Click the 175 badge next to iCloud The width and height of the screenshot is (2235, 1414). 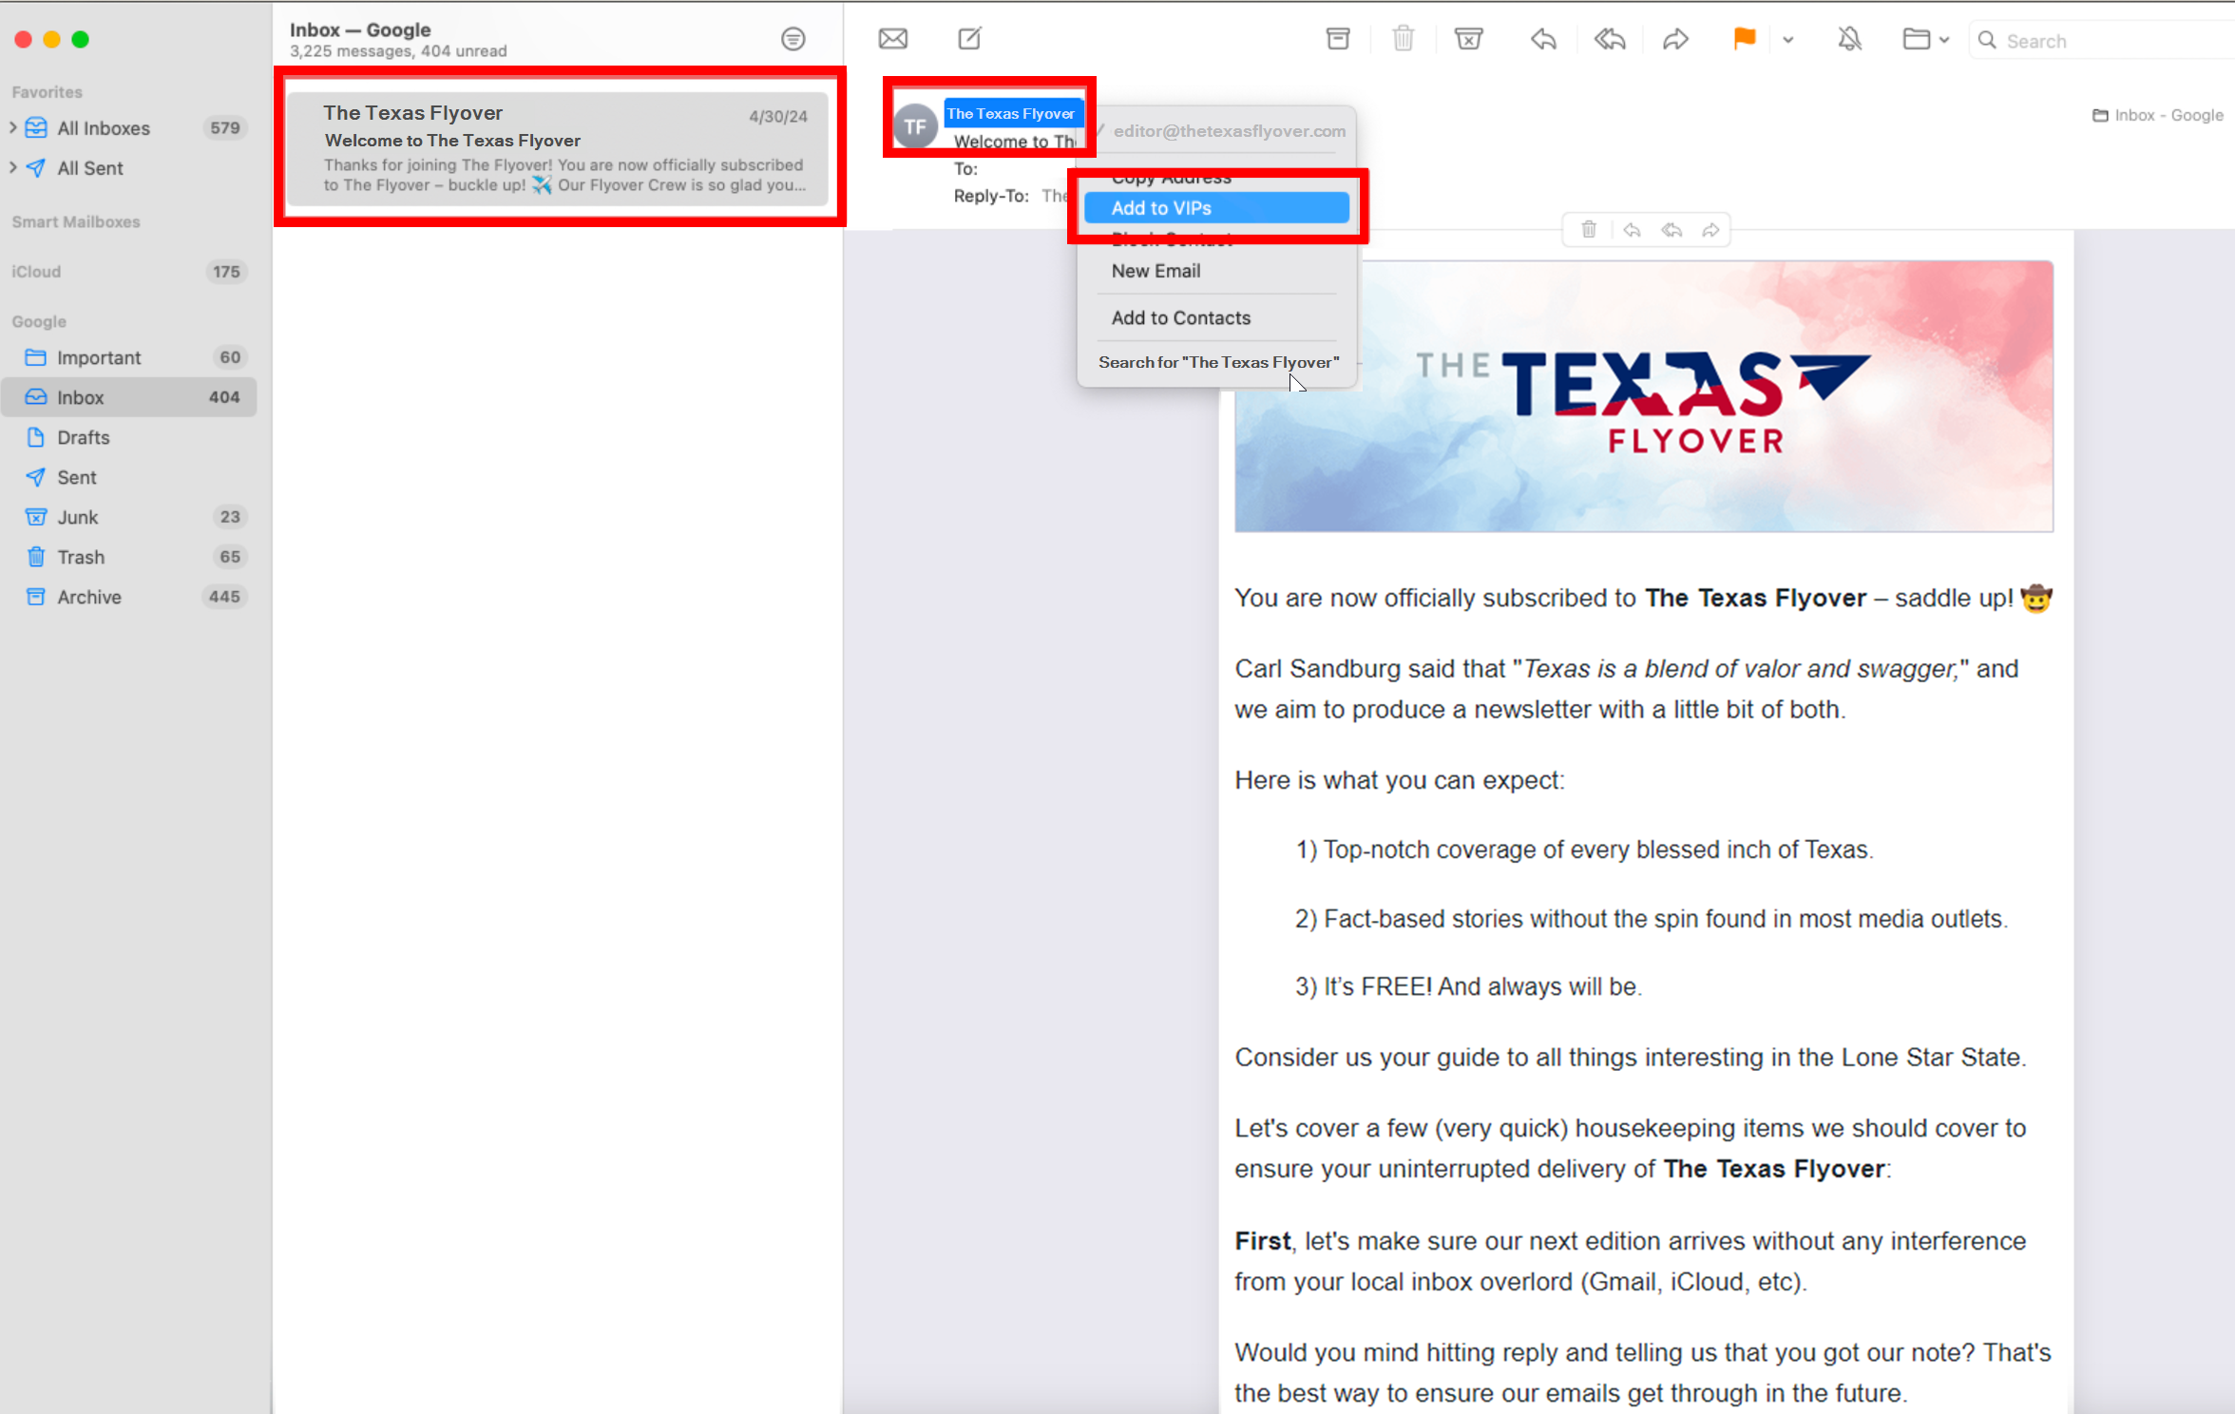(226, 272)
